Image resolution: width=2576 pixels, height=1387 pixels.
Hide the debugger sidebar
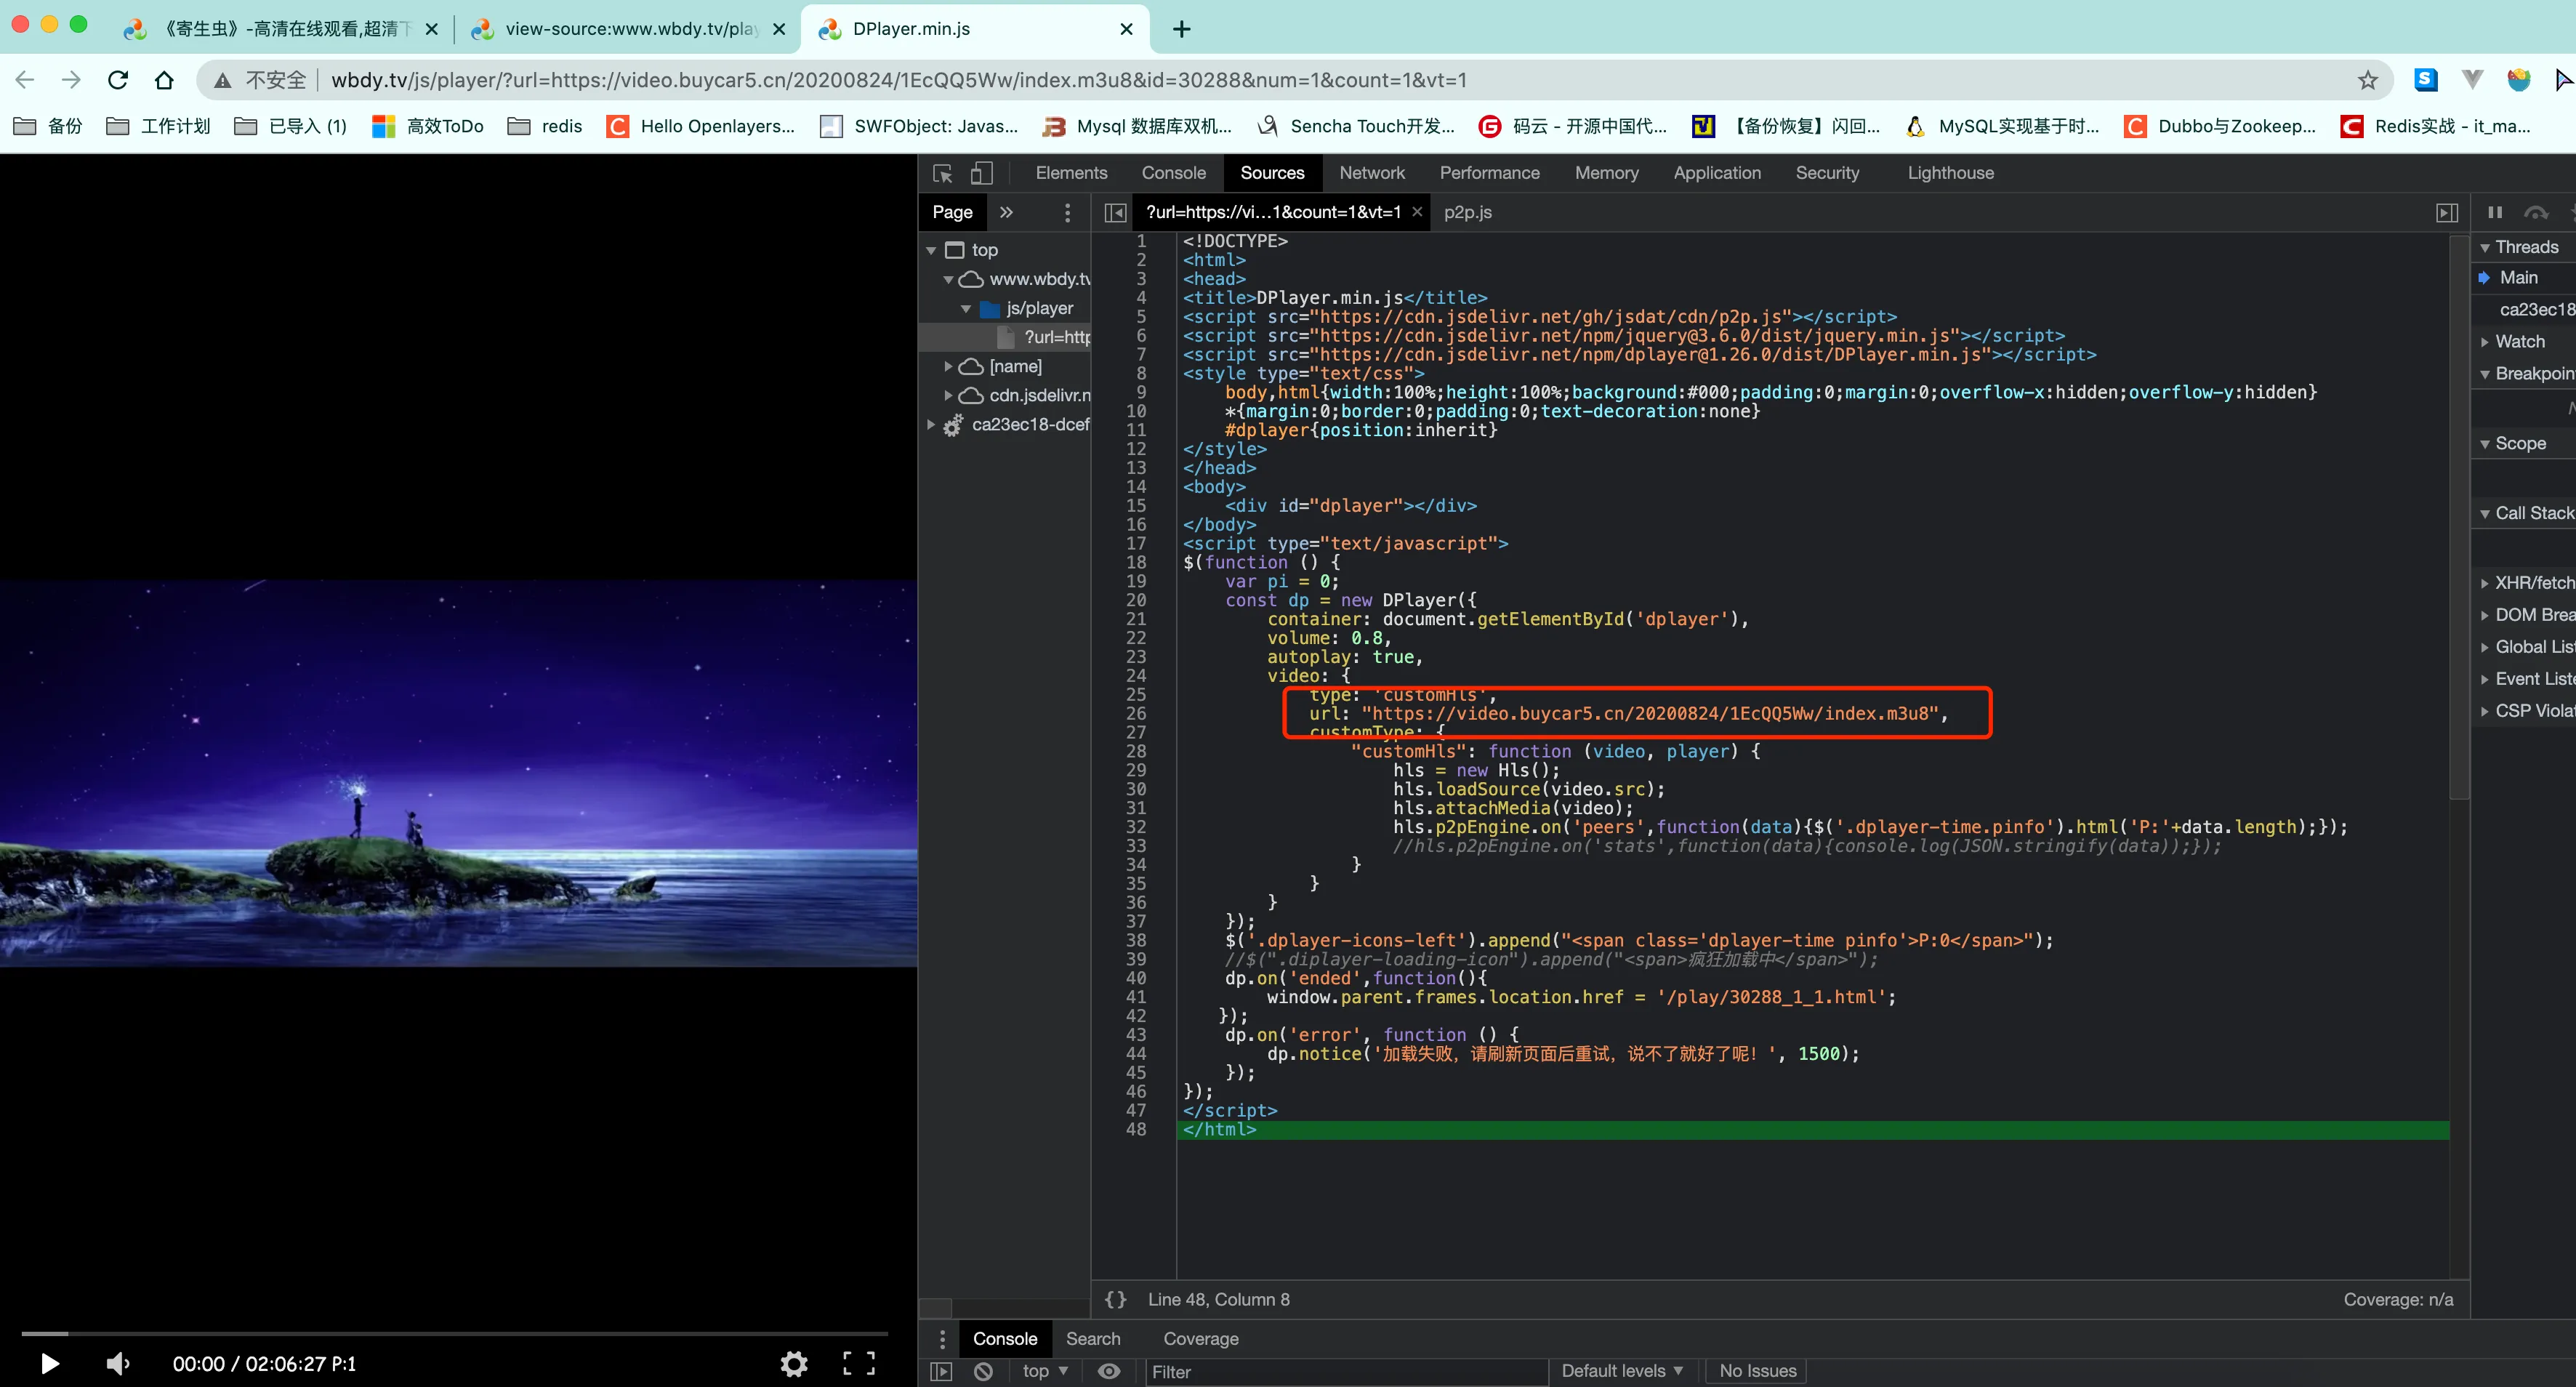(x=2446, y=212)
